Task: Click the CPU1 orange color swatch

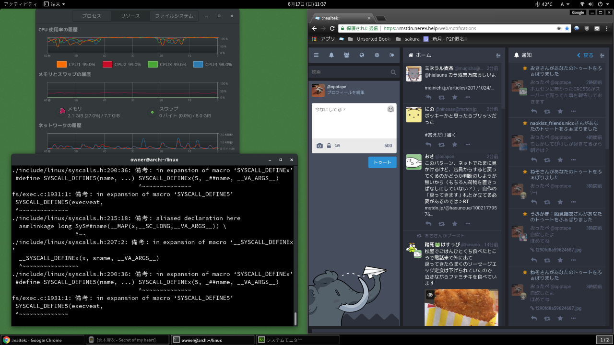Action: click(x=61, y=64)
